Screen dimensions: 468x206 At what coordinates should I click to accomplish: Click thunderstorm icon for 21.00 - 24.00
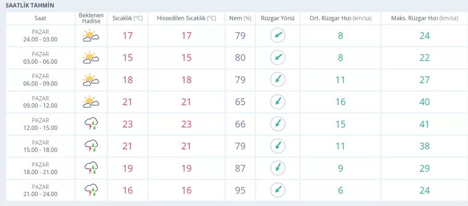(91, 190)
